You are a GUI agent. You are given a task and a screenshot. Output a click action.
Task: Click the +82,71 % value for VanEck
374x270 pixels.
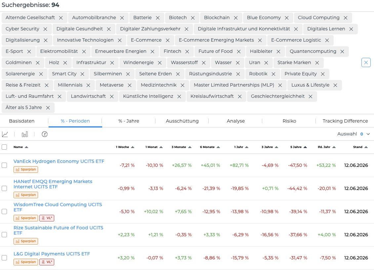(239, 165)
